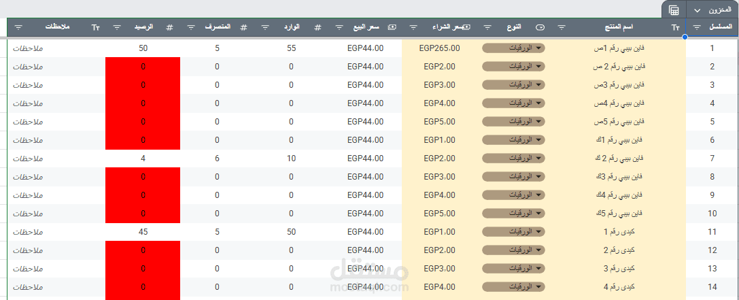Open the الورقيات dropdown chip in row 7
The height and width of the screenshot is (300, 739).
coord(514,159)
